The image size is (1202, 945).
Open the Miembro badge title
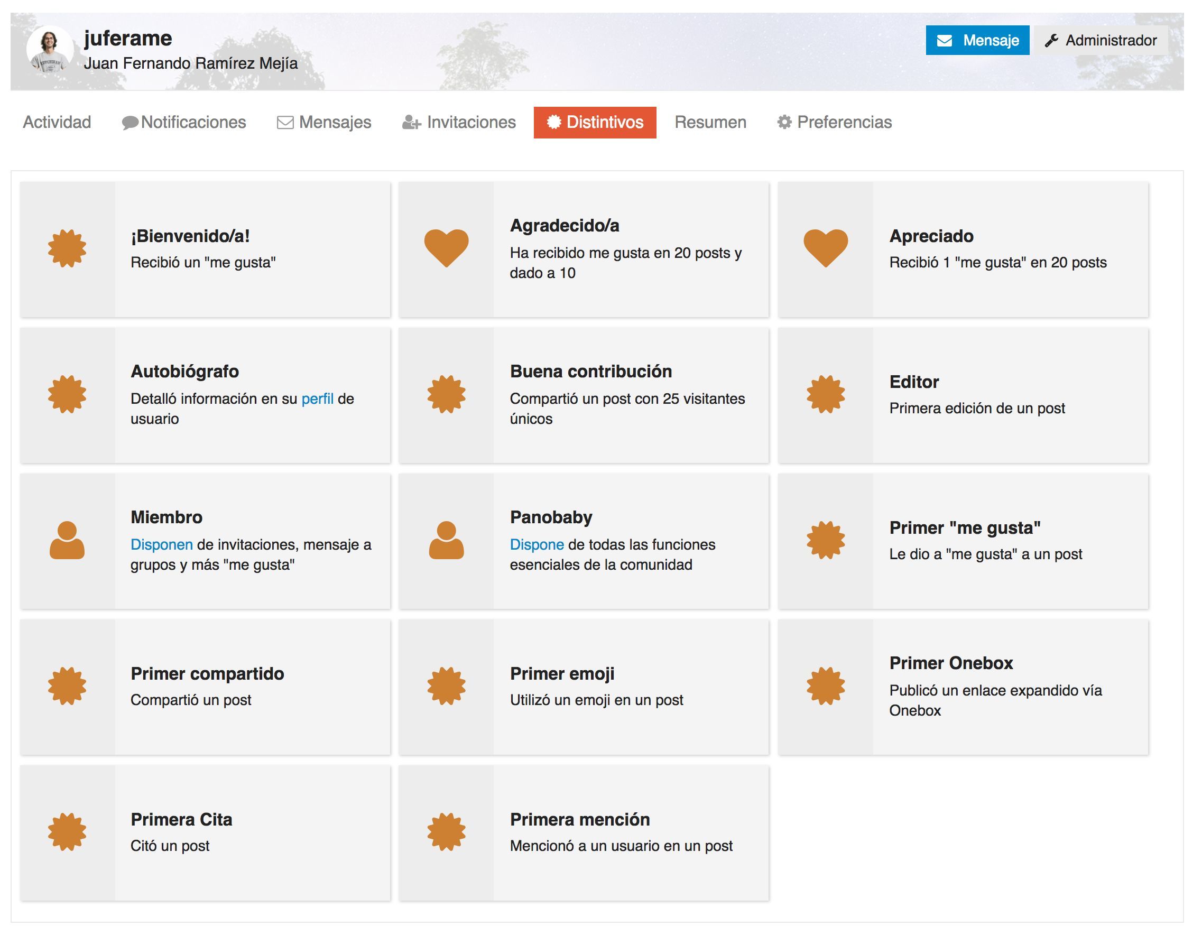coord(167,517)
